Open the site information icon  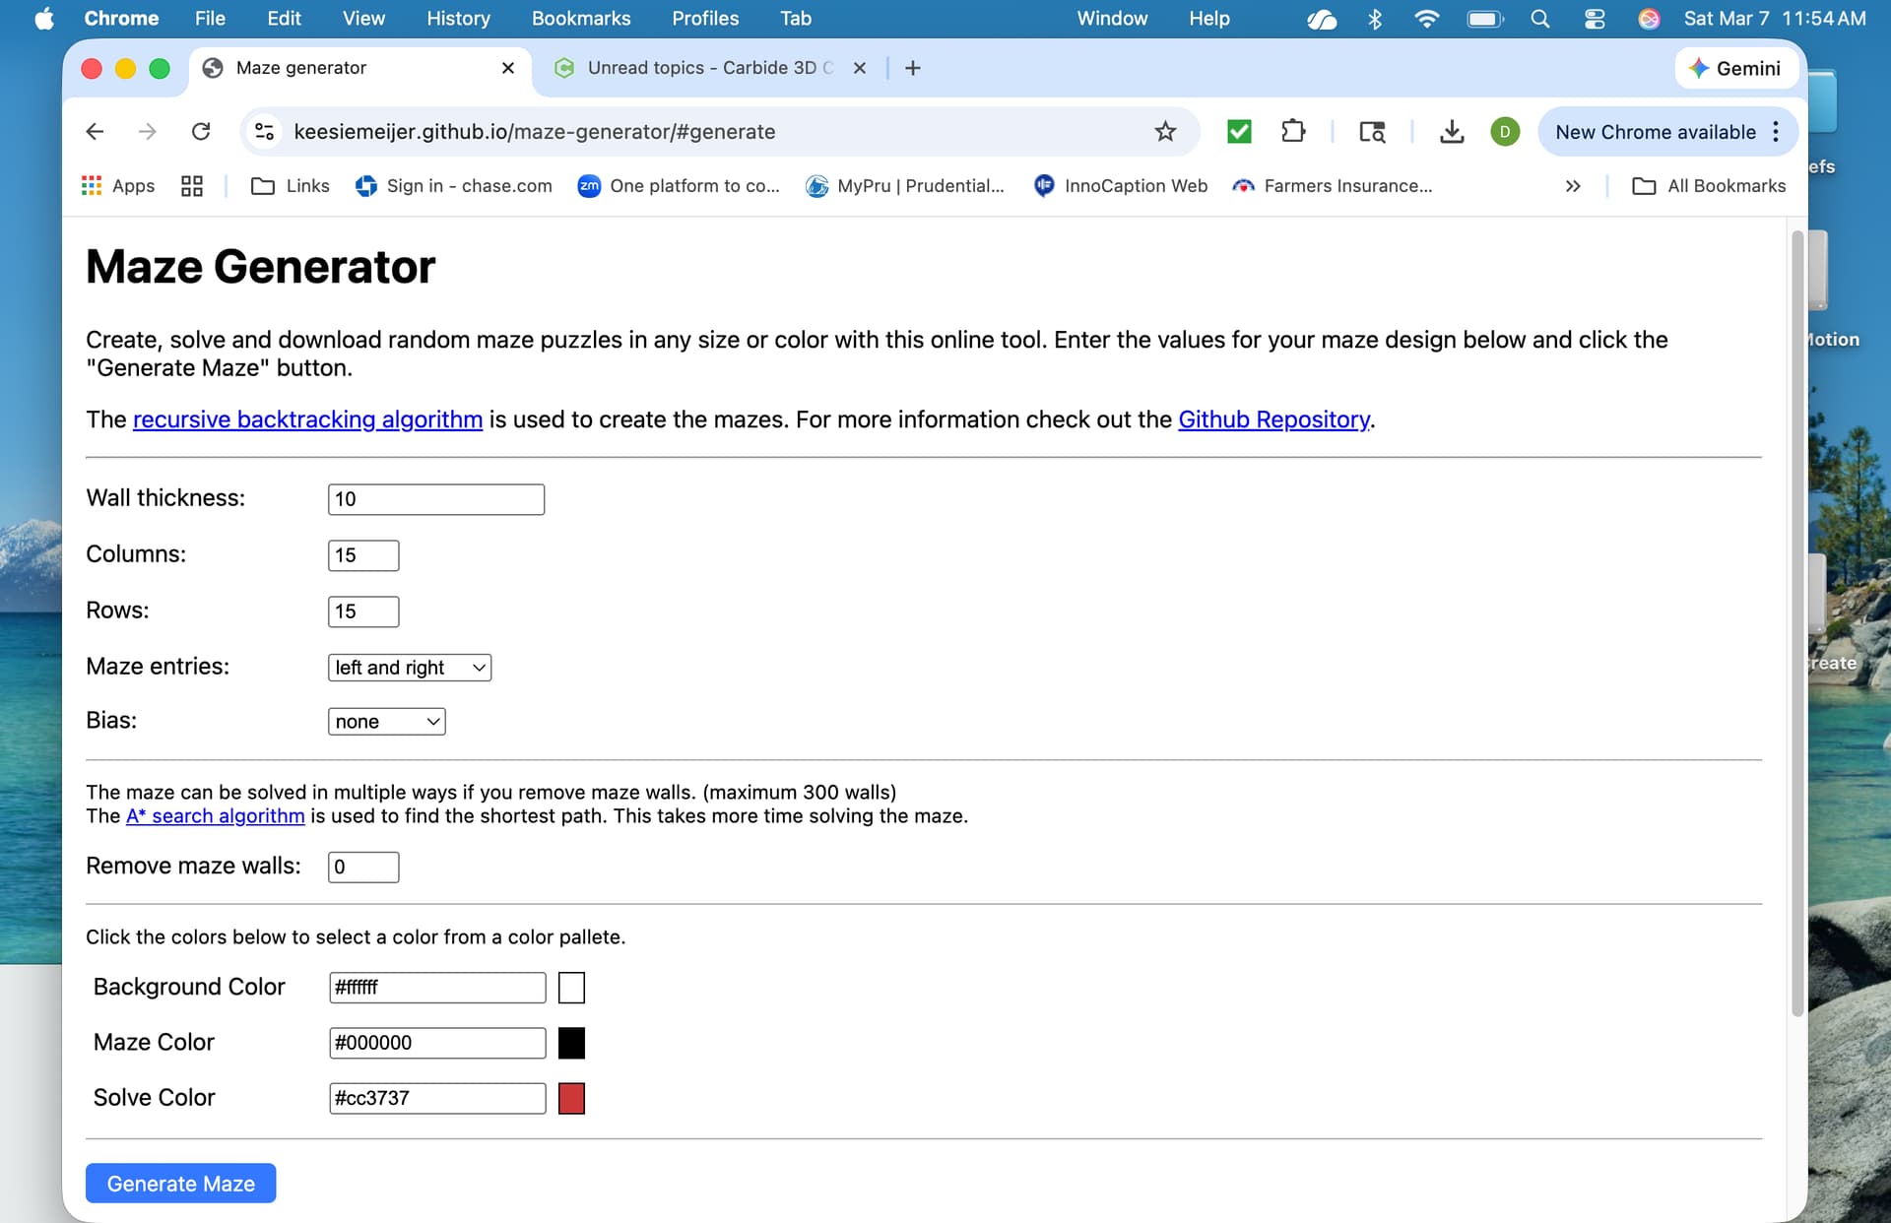[x=264, y=132]
